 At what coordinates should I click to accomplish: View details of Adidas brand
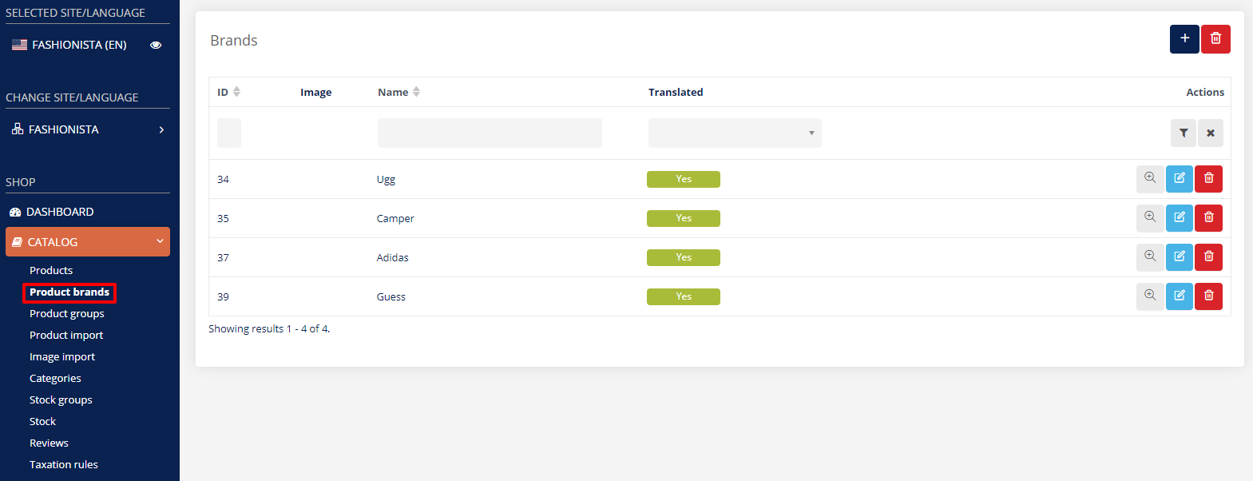pyautogui.click(x=1150, y=257)
